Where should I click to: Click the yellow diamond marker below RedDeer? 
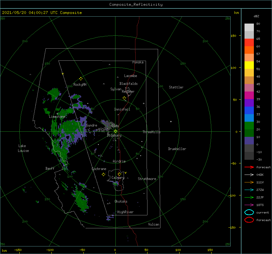click(x=125, y=98)
